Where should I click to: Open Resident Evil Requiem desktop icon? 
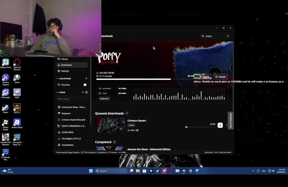pos(5,140)
